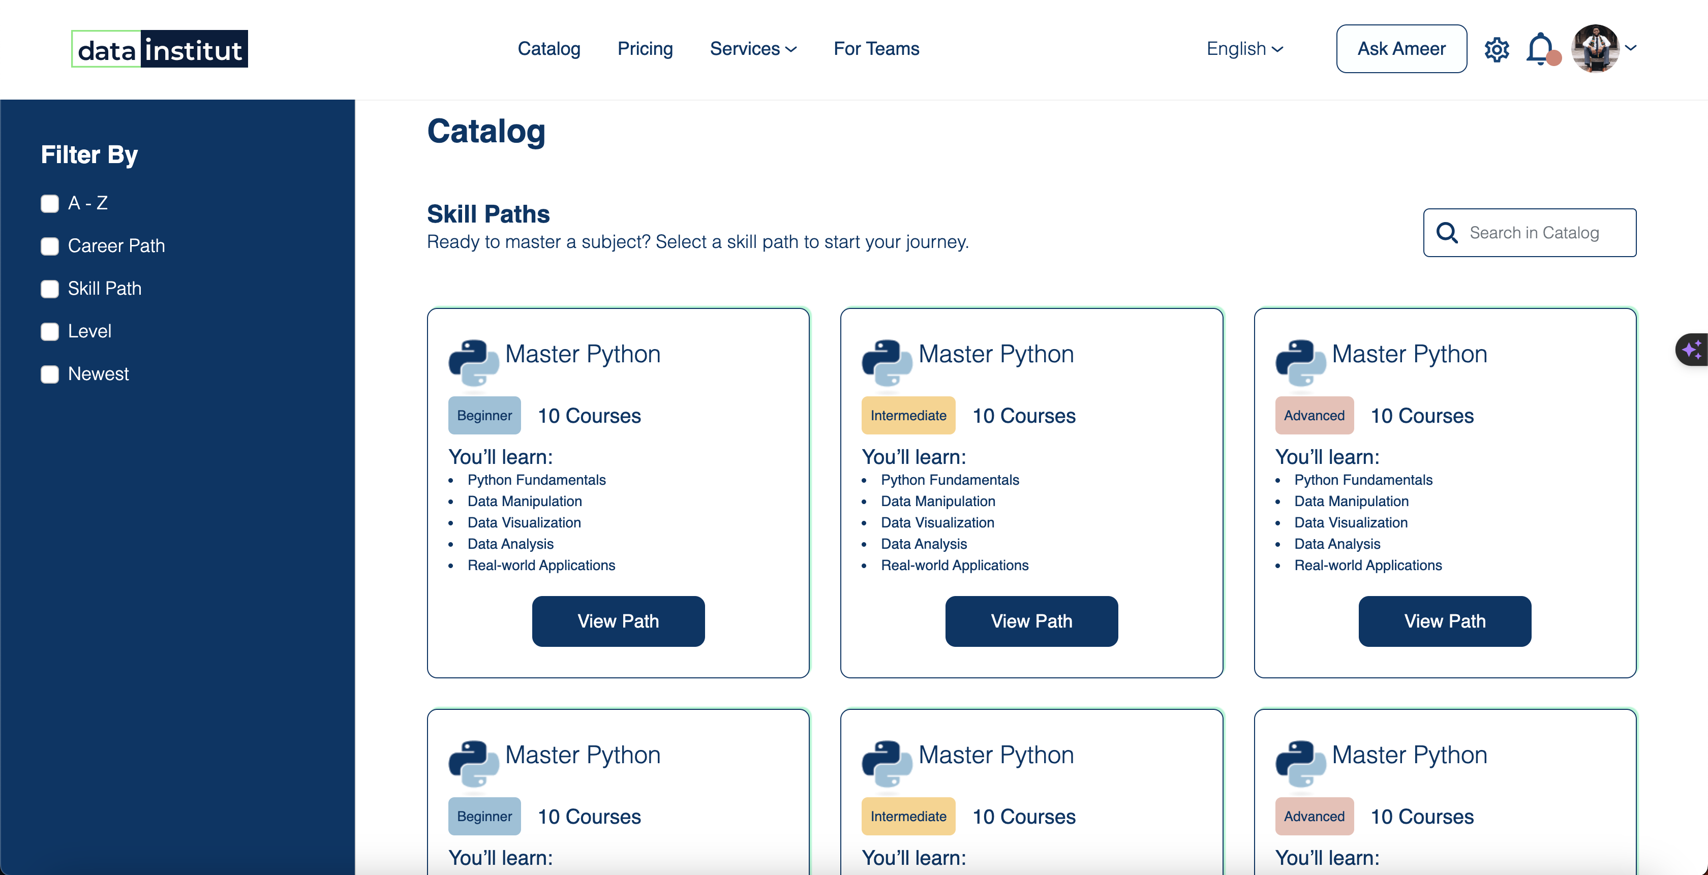Click the Advanced badge on top-row card
The height and width of the screenshot is (875, 1708).
coord(1314,416)
